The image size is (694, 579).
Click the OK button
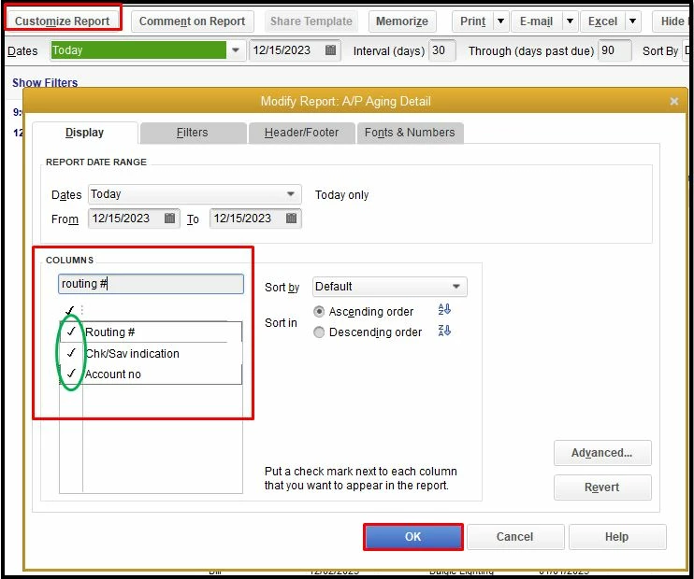tap(413, 537)
